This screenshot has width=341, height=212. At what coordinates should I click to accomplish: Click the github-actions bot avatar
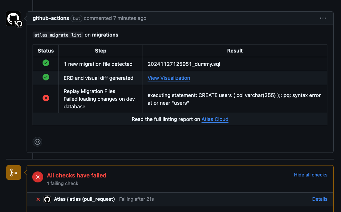coord(13,18)
